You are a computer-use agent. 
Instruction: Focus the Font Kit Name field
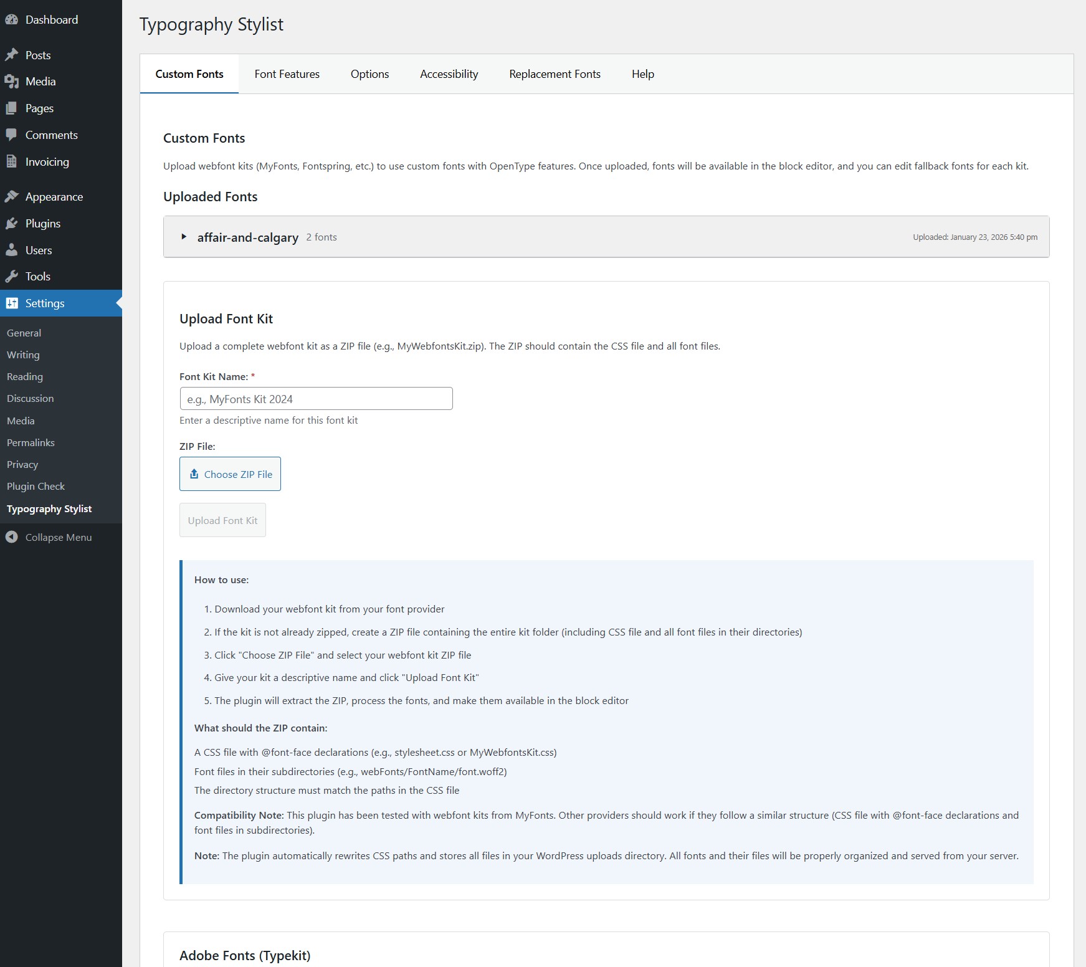click(316, 399)
